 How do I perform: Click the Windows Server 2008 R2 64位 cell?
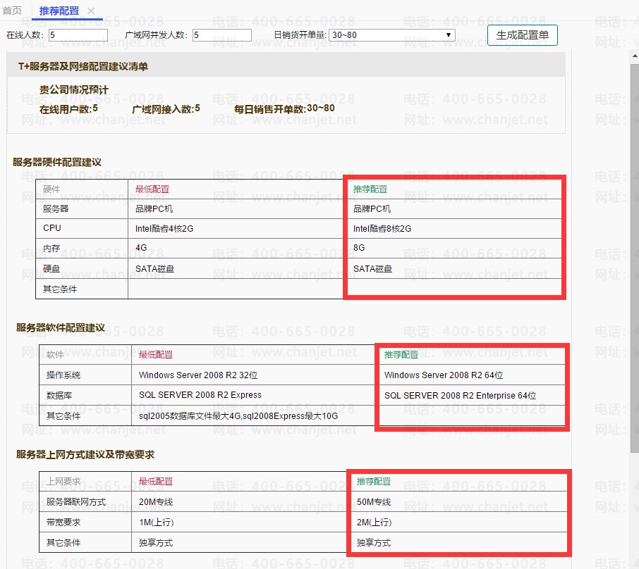pyautogui.click(x=443, y=375)
